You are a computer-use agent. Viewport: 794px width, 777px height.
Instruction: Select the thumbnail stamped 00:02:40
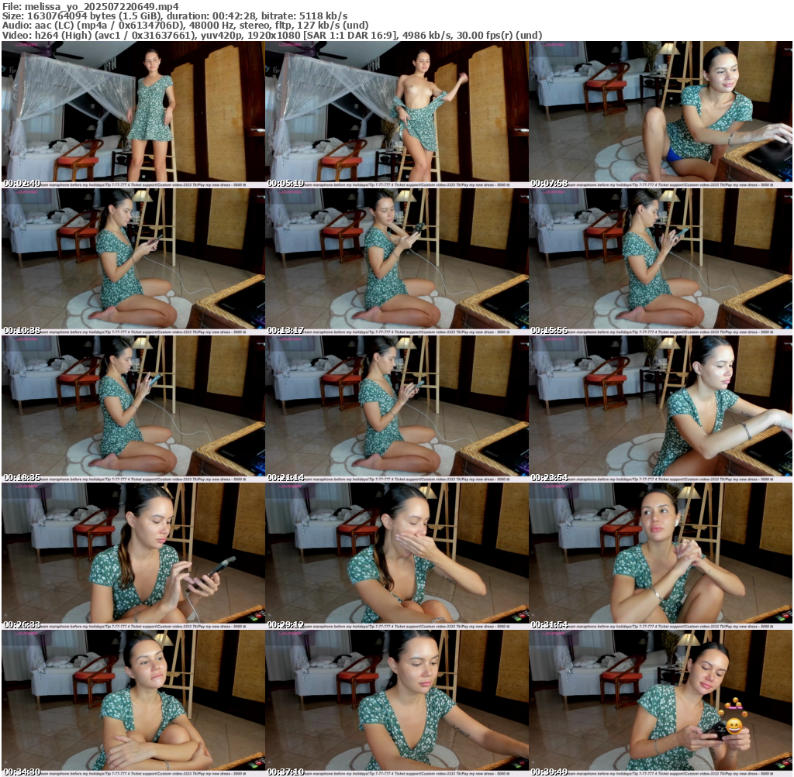coord(133,115)
